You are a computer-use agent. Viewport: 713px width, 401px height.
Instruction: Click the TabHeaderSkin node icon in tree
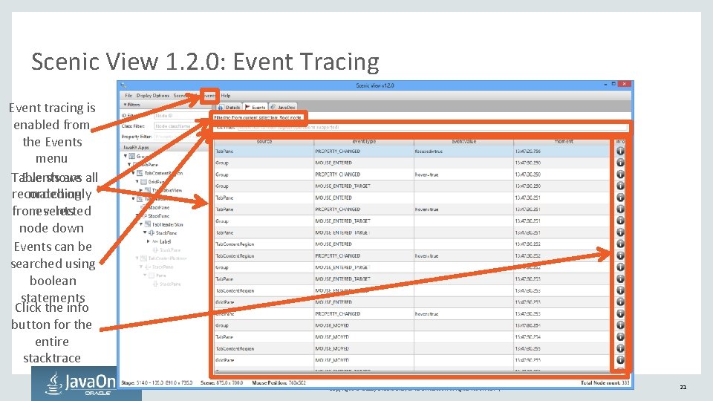click(x=148, y=224)
